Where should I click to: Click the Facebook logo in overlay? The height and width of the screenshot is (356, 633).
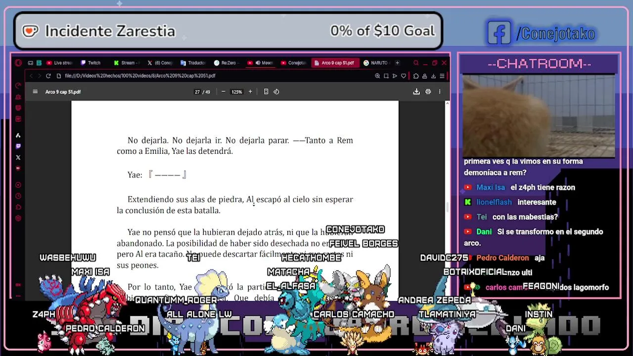[499, 33]
